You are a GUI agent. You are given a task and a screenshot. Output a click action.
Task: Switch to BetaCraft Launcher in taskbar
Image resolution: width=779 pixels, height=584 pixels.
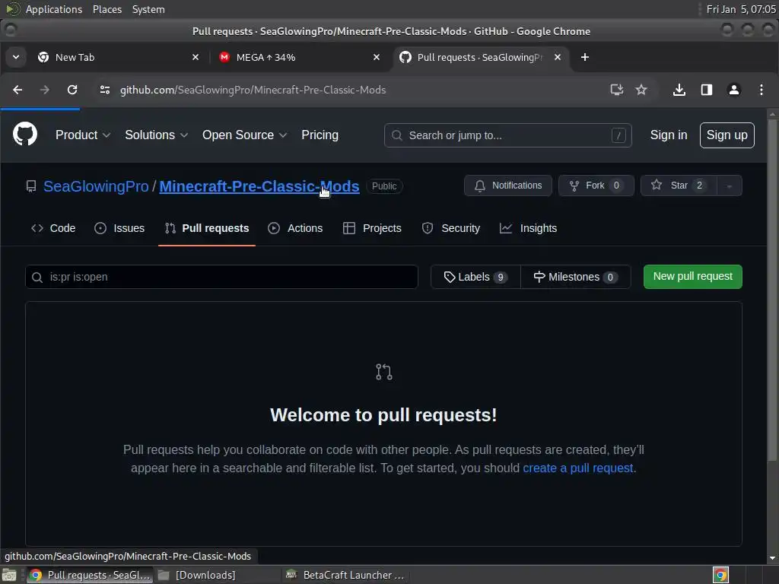pos(345,575)
